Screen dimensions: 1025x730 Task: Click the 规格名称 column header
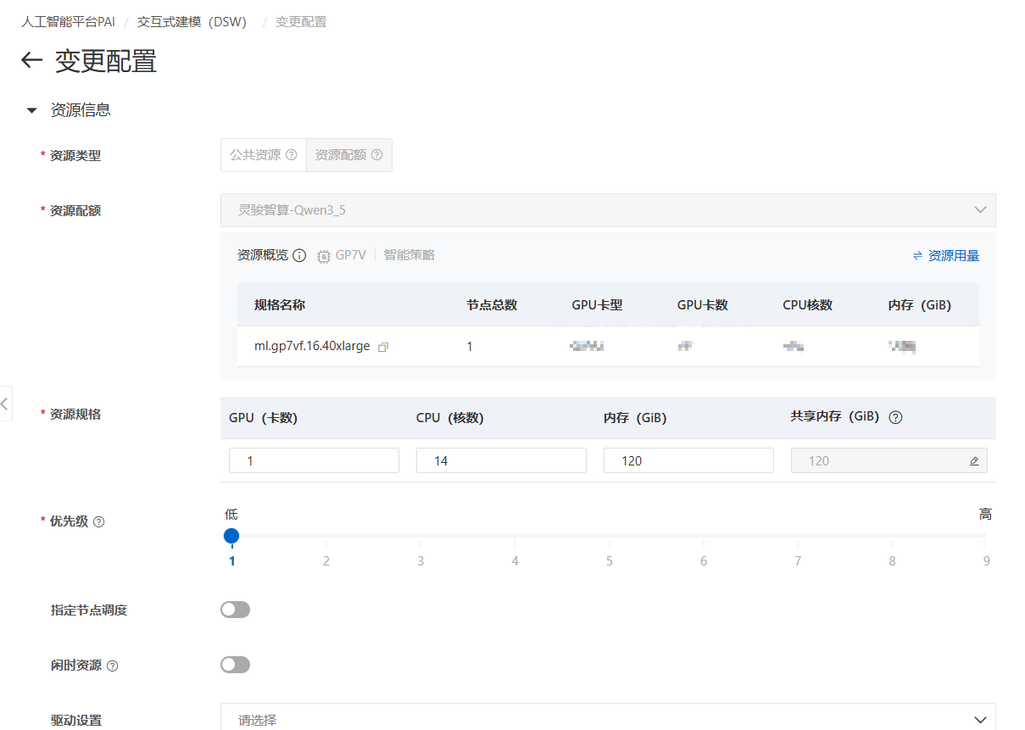[x=280, y=305]
